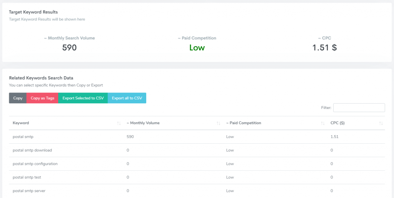Screen dimensions: 394x198
Task: Export Selected to CSV
Action: [x=83, y=98]
